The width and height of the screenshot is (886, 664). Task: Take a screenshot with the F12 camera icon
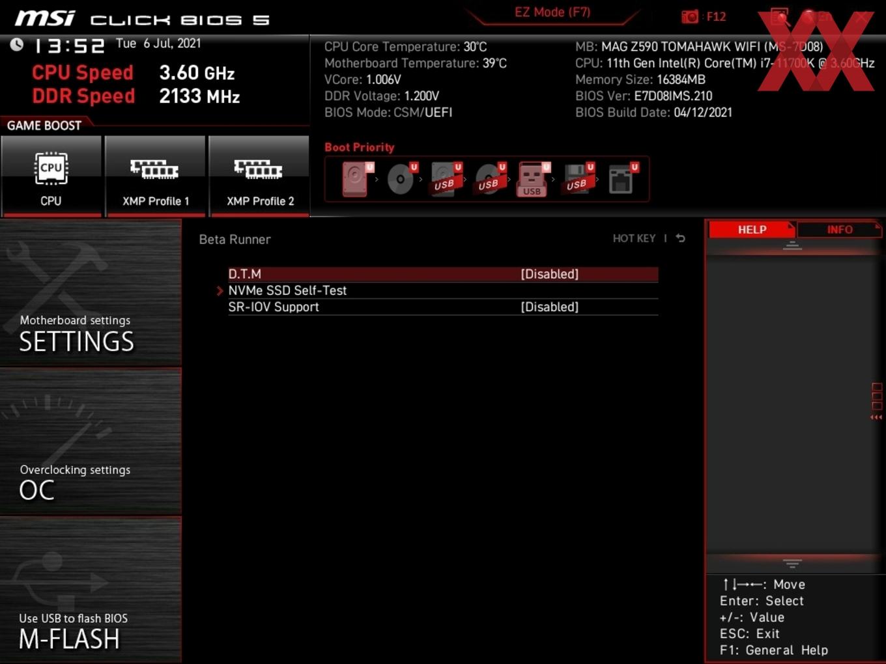click(x=690, y=16)
